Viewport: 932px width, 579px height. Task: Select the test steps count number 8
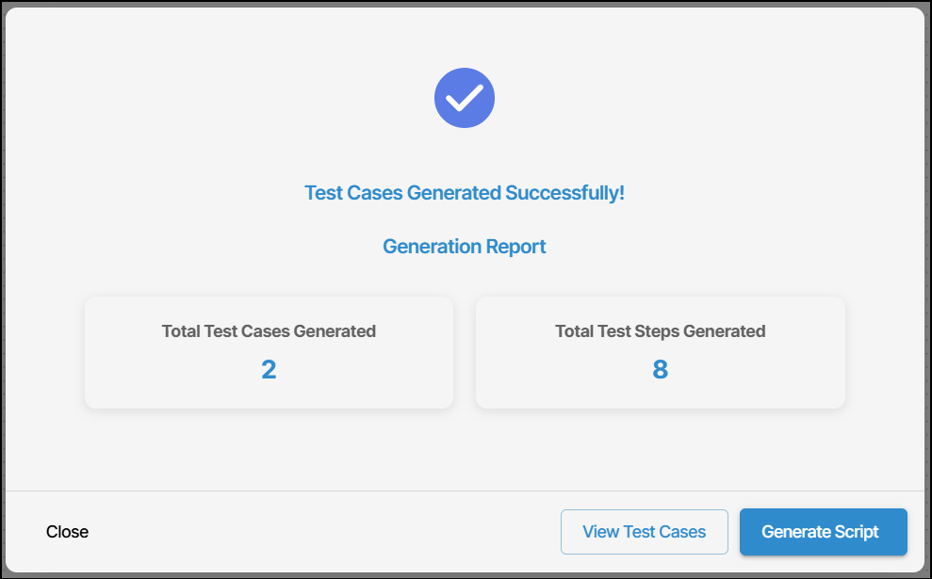(x=661, y=369)
